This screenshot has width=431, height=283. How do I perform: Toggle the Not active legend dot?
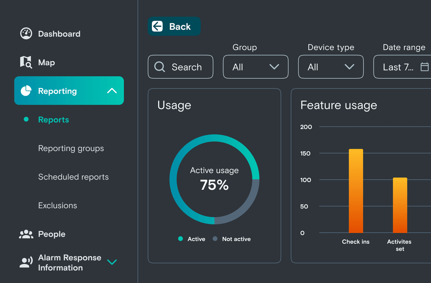tap(215, 239)
